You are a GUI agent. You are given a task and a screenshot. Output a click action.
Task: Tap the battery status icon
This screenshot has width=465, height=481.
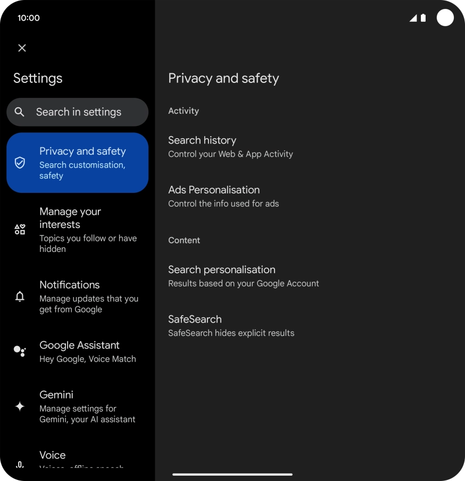click(424, 18)
